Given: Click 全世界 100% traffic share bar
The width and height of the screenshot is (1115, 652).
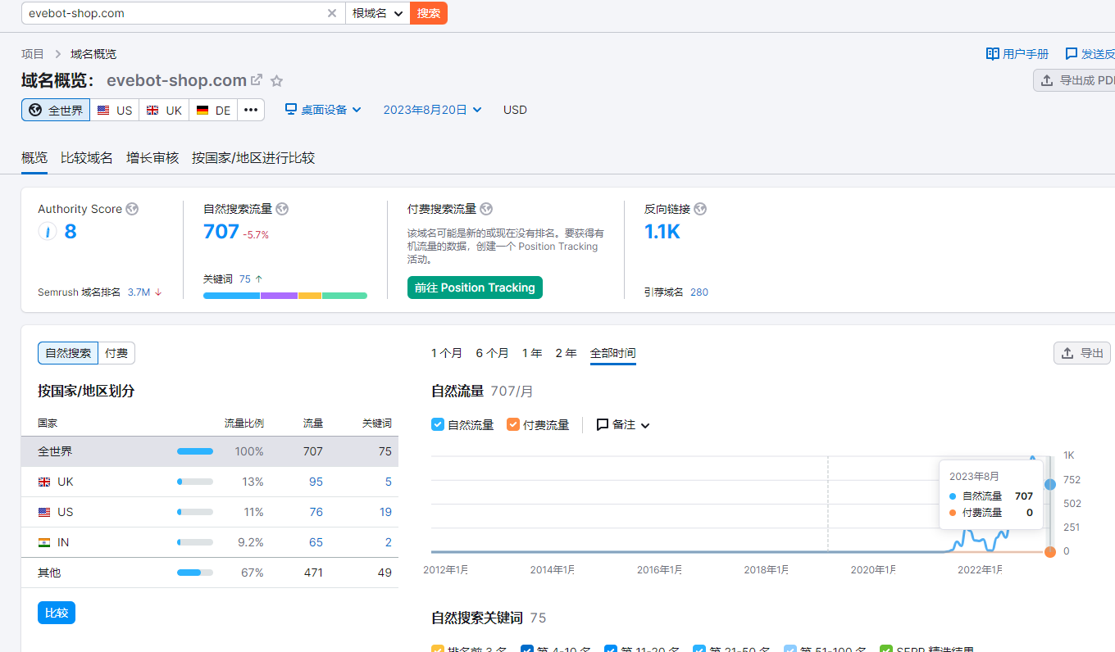Looking at the screenshot, I should [x=195, y=451].
